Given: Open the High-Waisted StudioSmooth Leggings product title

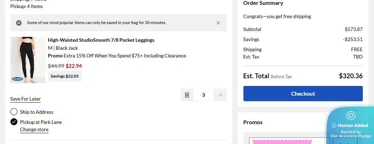Looking at the screenshot, I should pyautogui.click(x=101, y=40).
